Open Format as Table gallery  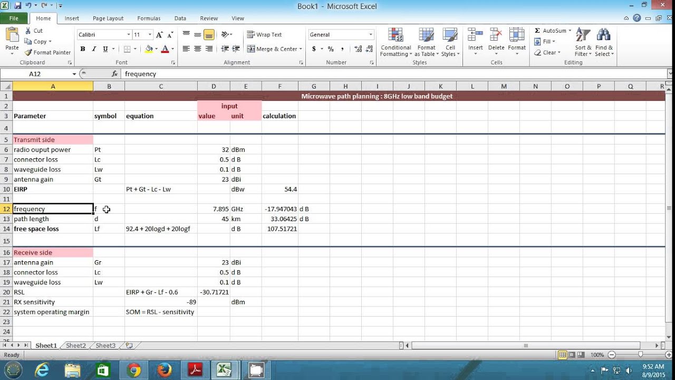pos(426,42)
